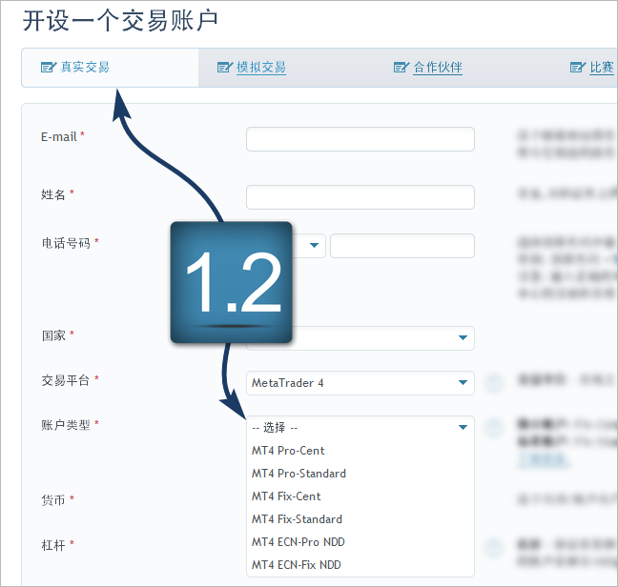The width and height of the screenshot is (618, 587).
Task: Select MT4 Fix-Standard account type
Action: (x=297, y=519)
